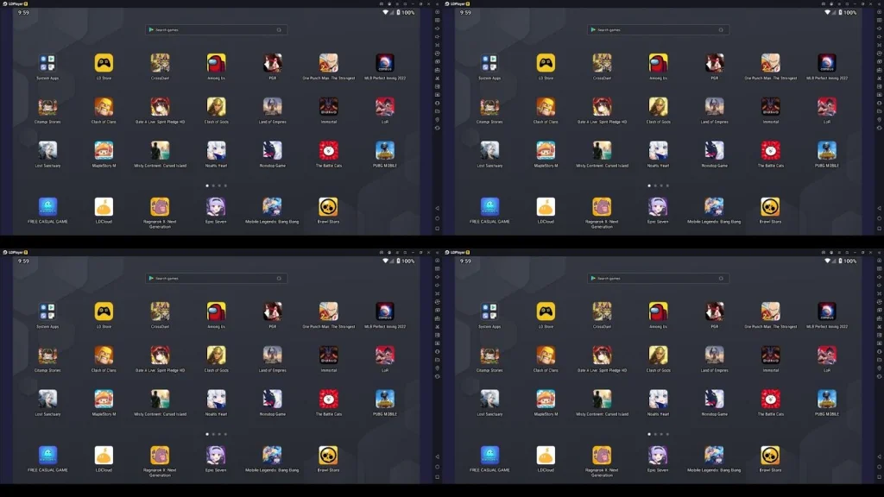The height and width of the screenshot is (497, 884).
Task: Open PUBG MOBILE in the top-left window
Action: pos(385,150)
